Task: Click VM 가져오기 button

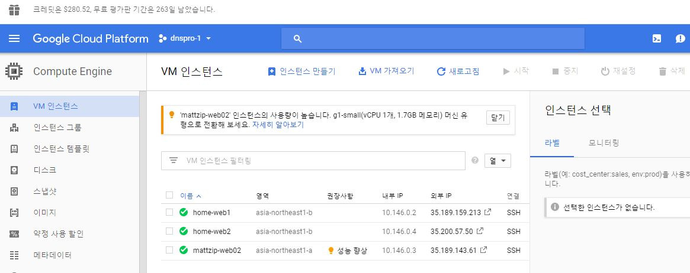Action: coord(386,71)
